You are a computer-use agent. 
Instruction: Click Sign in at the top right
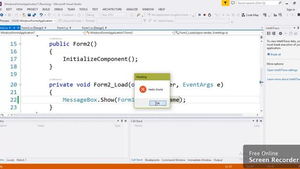click(291, 9)
